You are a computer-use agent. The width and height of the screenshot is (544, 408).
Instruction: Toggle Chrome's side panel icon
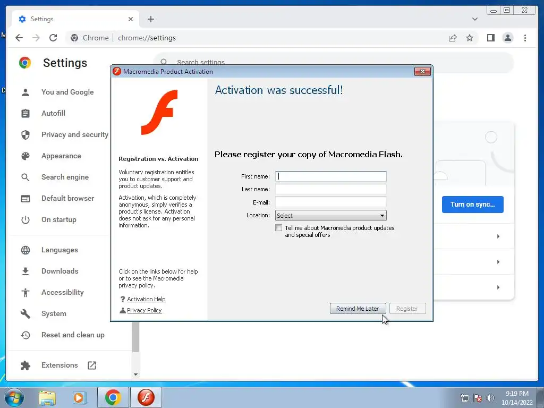(490, 38)
